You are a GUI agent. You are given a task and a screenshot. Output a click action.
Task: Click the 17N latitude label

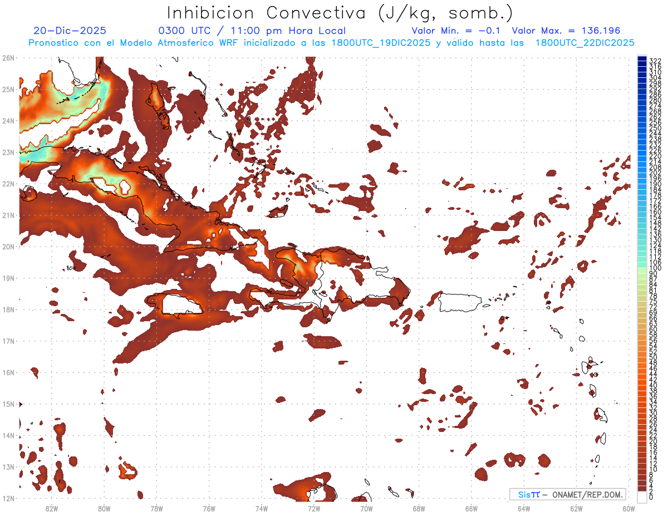pyautogui.click(x=8, y=341)
